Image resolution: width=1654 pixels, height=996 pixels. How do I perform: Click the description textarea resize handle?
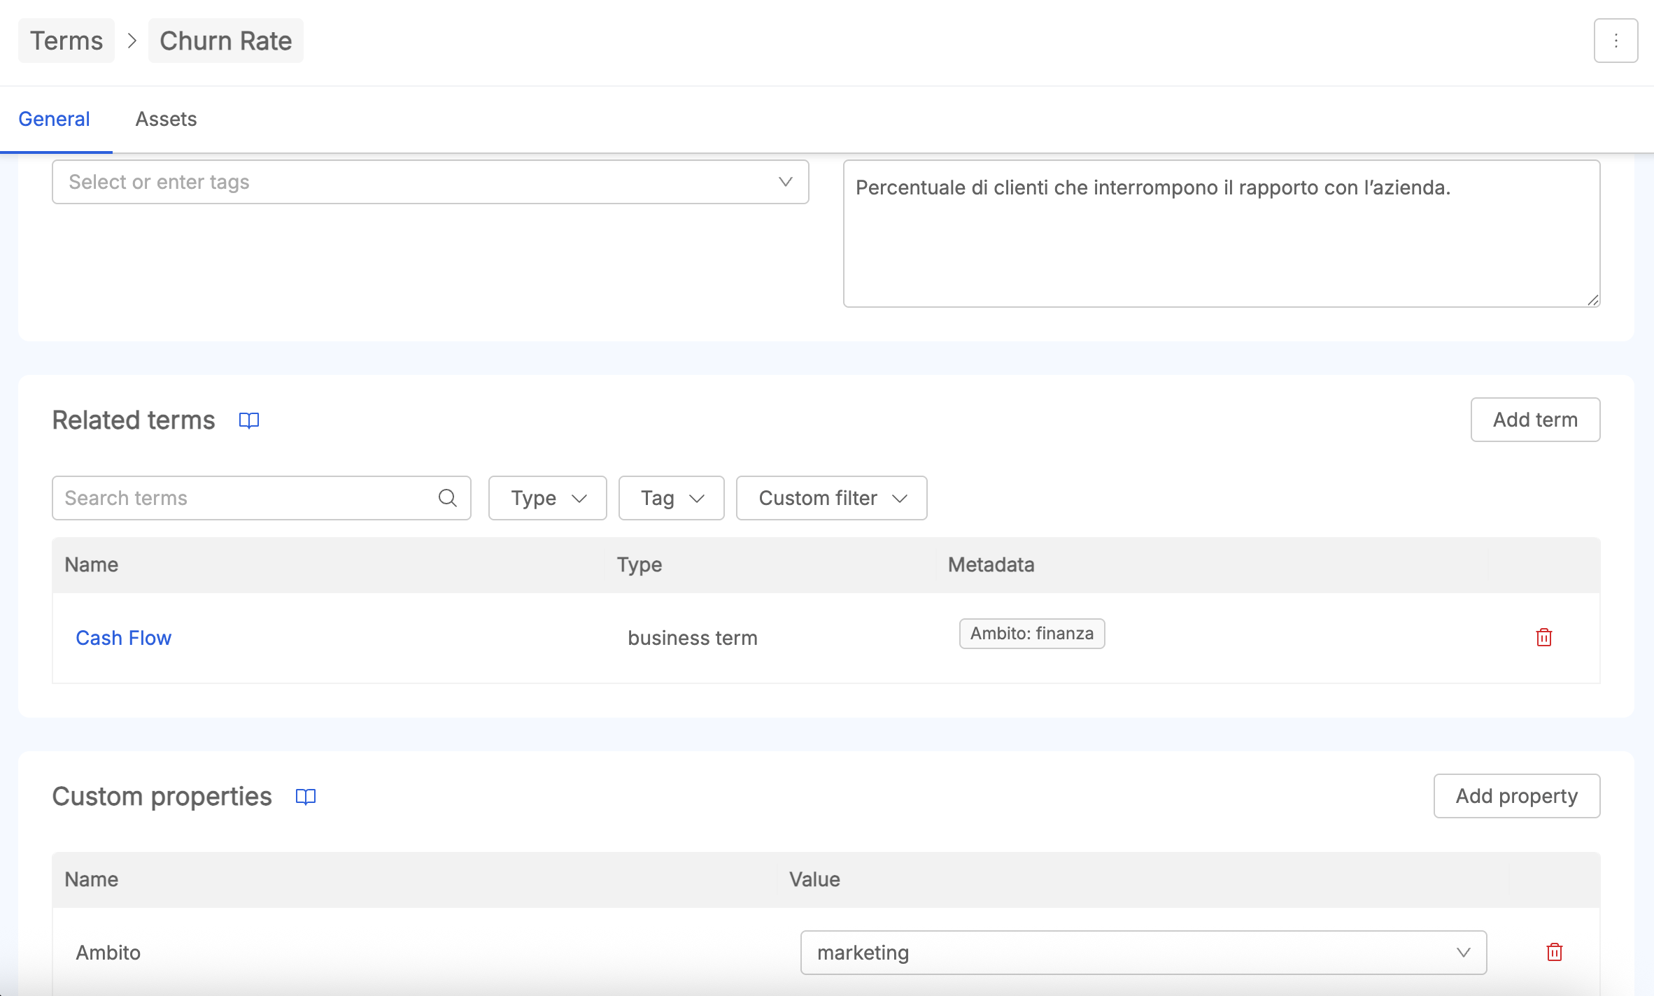coord(1593,300)
